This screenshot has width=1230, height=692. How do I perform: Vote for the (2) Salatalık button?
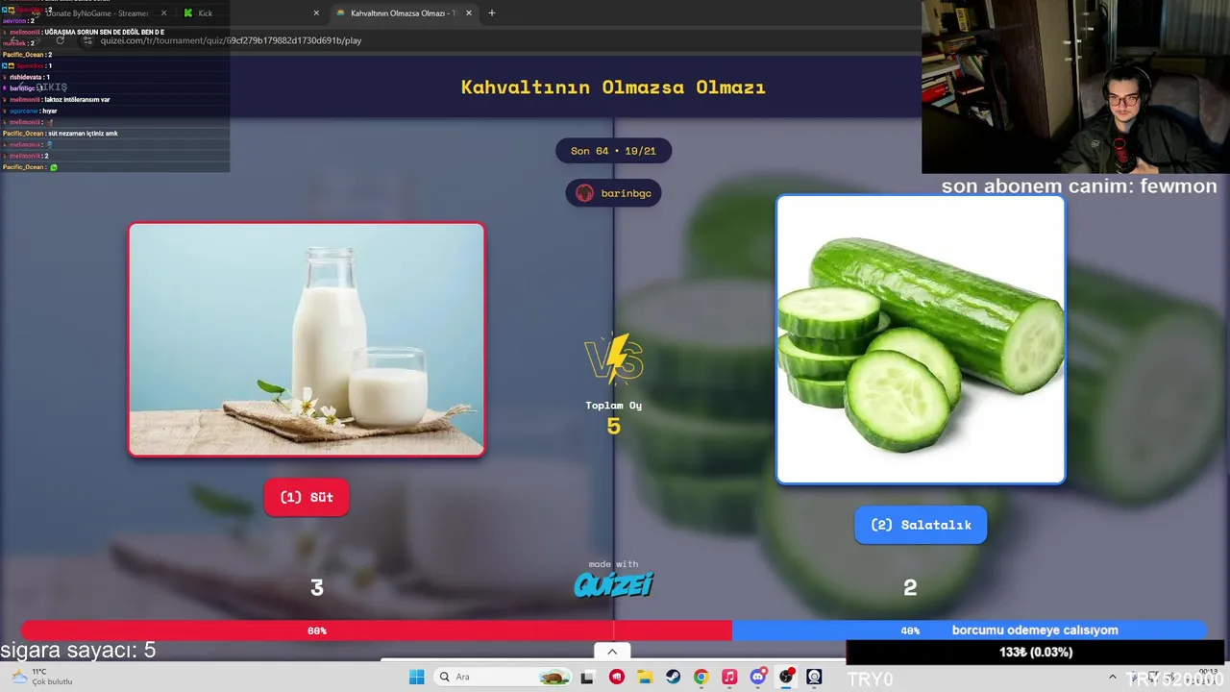(x=921, y=525)
